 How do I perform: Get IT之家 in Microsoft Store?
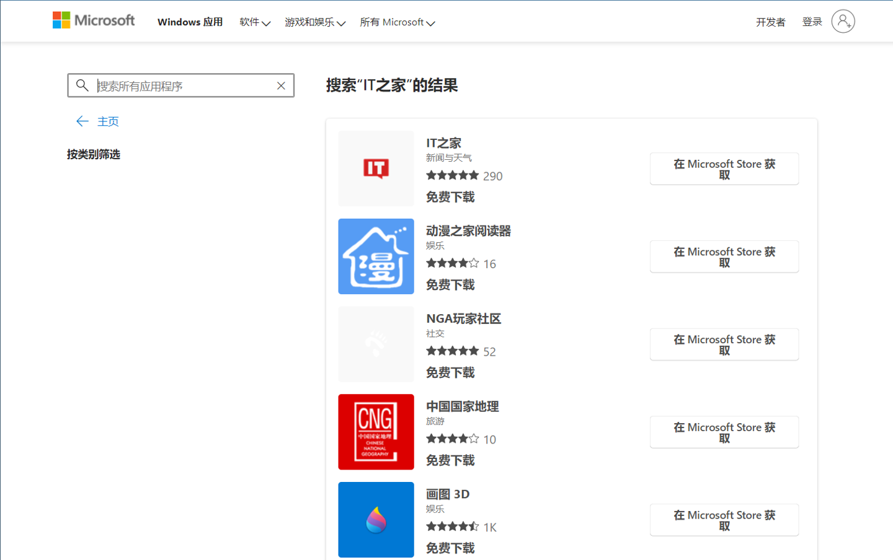(724, 168)
